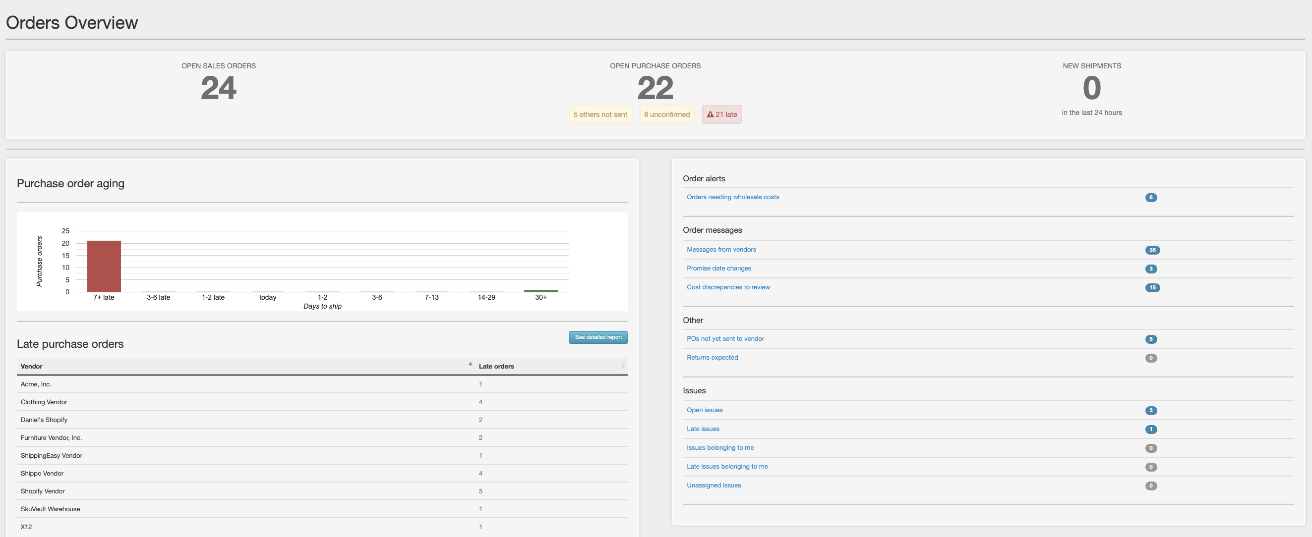
Task: Click count badge 38 for vendor messages
Action: coord(1152,250)
